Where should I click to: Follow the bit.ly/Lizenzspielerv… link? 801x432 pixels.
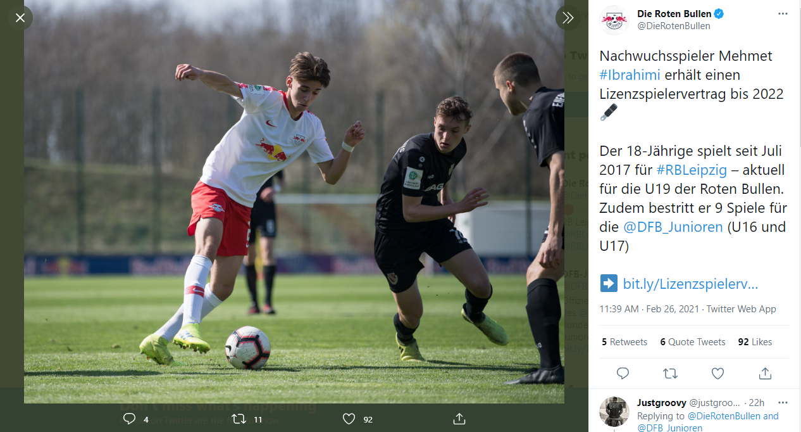pyautogui.click(x=690, y=284)
